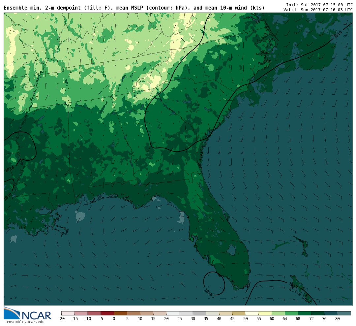Click the 1016 label on the closed contour off southwest Florida
This screenshot has height=326, width=356.
(x=208, y=292)
